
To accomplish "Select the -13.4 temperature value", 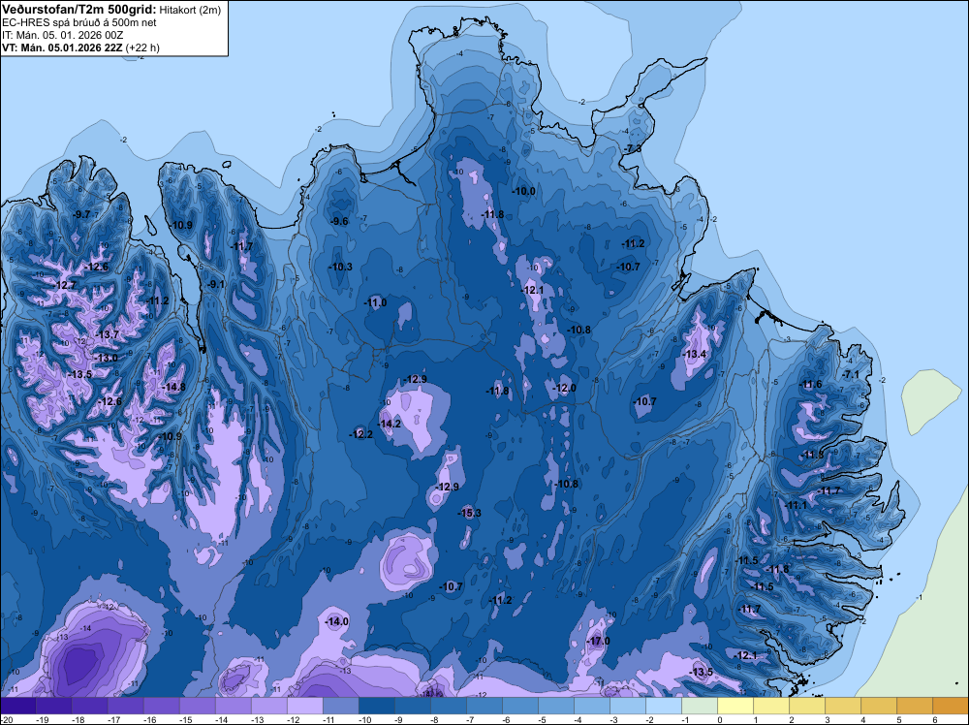I will (x=695, y=354).
